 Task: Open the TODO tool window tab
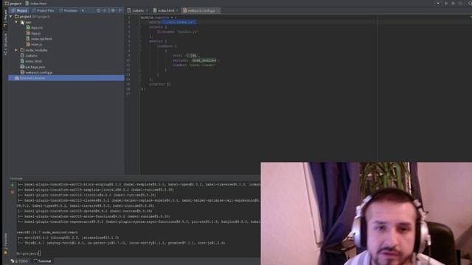point(20,261)
